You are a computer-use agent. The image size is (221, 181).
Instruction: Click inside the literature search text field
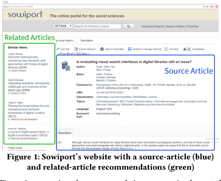click(x=98, y=26)
